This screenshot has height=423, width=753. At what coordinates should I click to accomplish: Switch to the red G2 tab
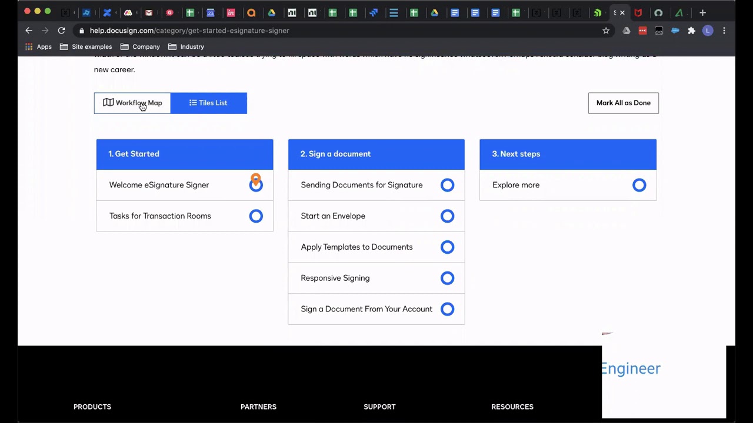pos(169,12)
